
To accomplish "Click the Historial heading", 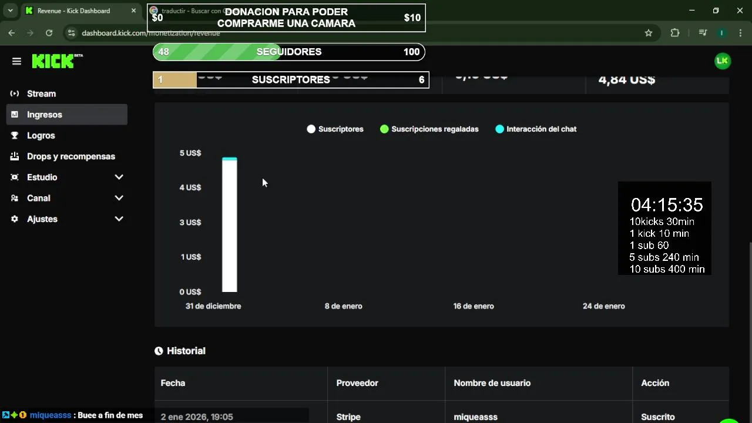I will 186,351.
